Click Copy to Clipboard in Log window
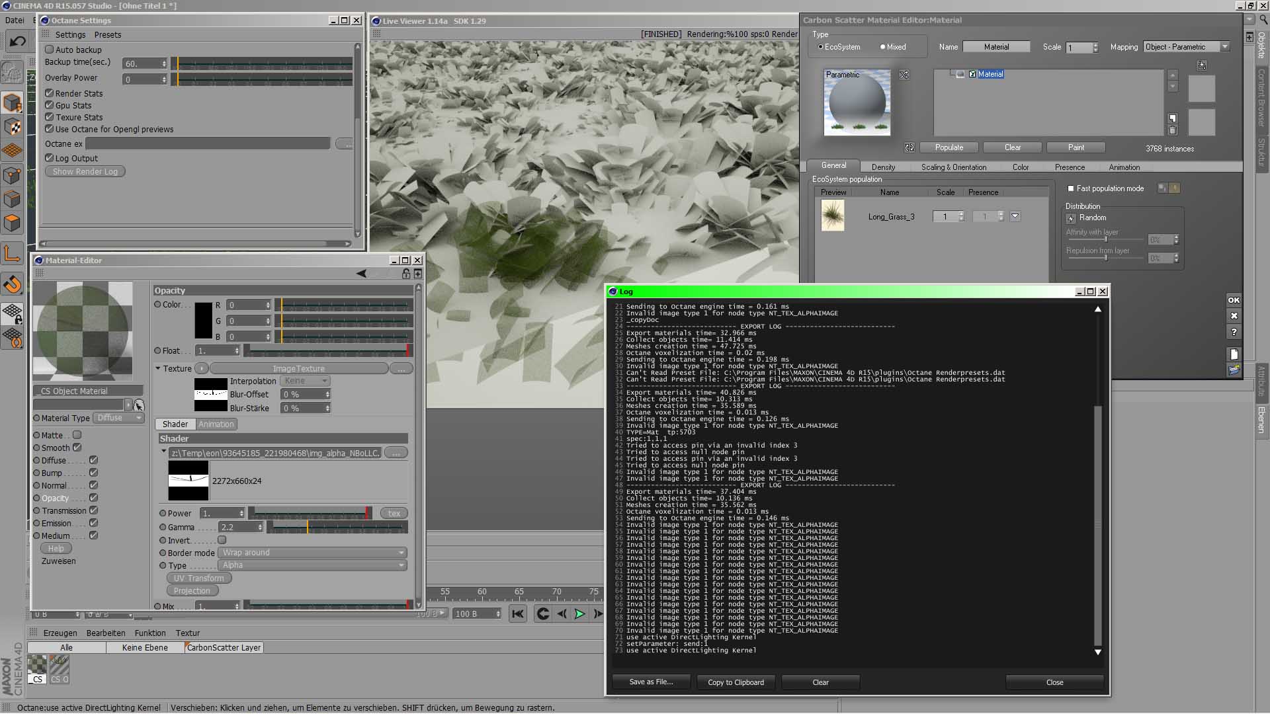The width and height of the screenshot is (1270, 714). pyautogui.click(x=736, y=682)
